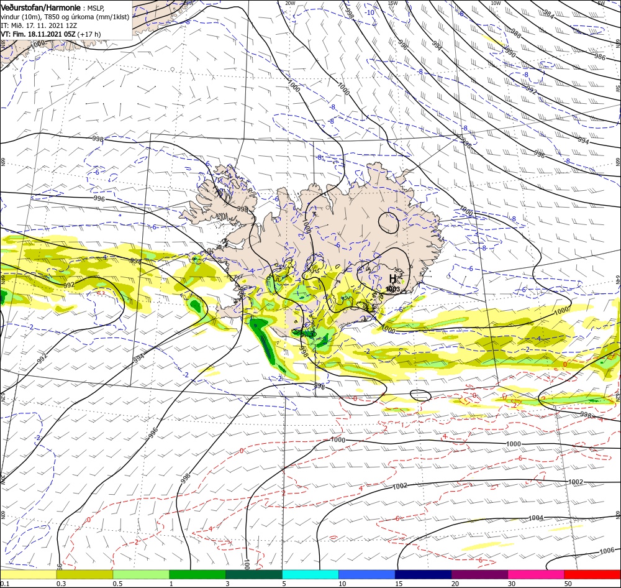Click the 20W longitude label

click(290, 3)
